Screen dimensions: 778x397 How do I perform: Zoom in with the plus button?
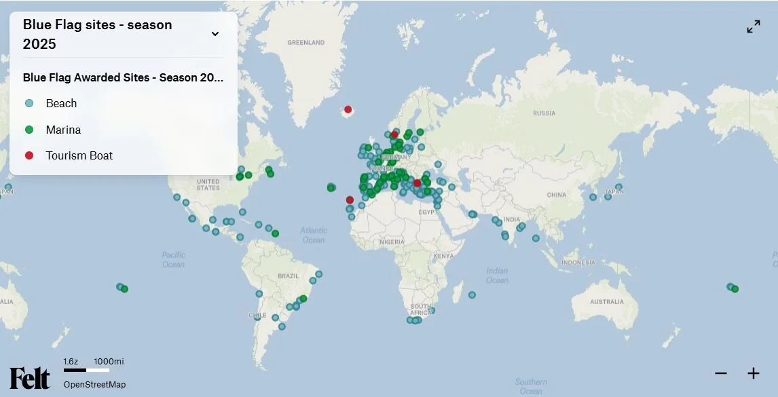(753, 373)
